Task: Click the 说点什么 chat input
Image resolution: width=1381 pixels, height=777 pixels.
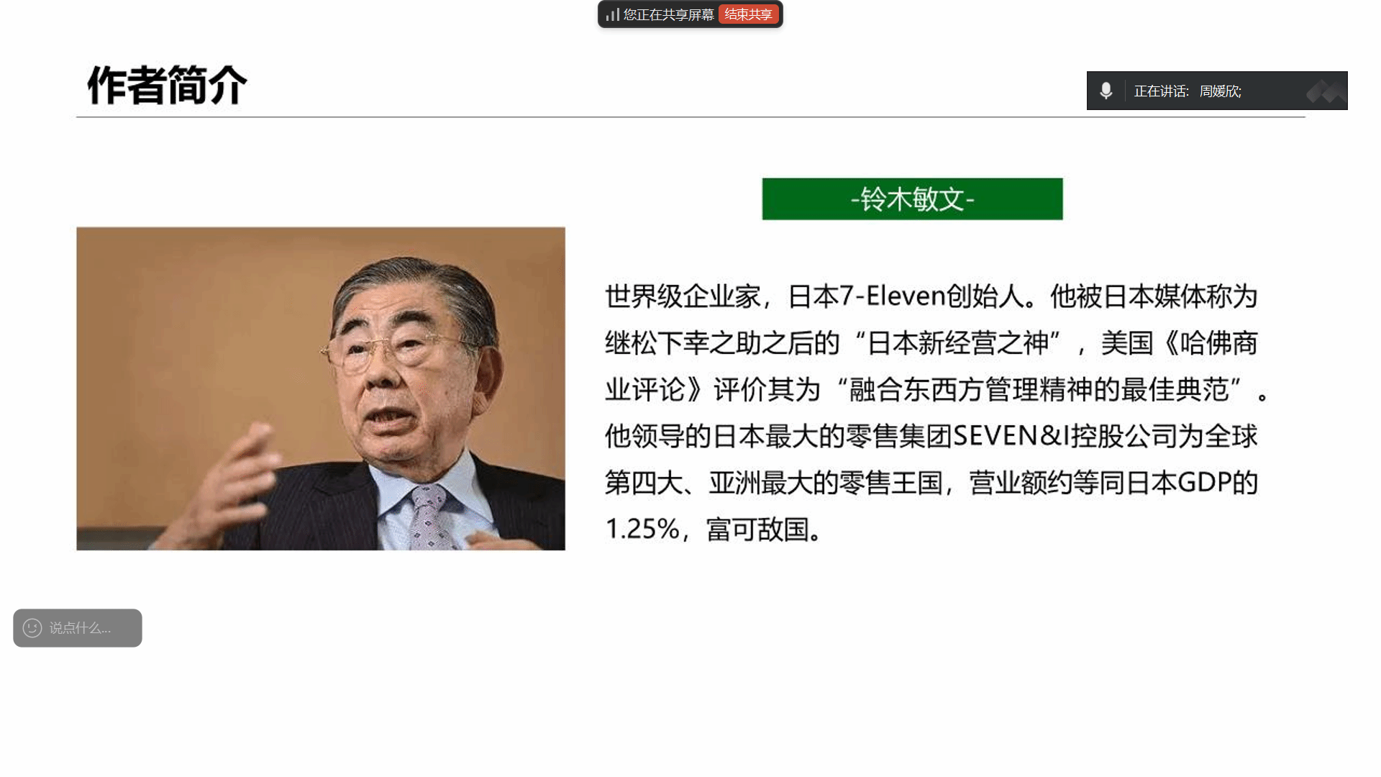Action: (81, 628)
